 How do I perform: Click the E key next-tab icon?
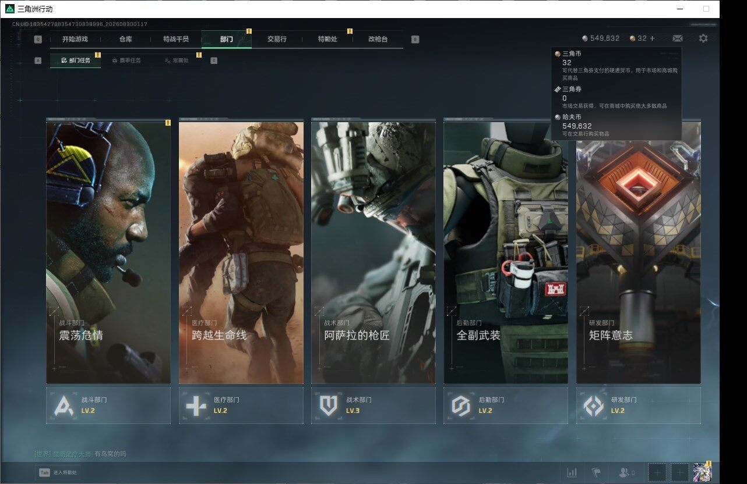coord(415,40)
